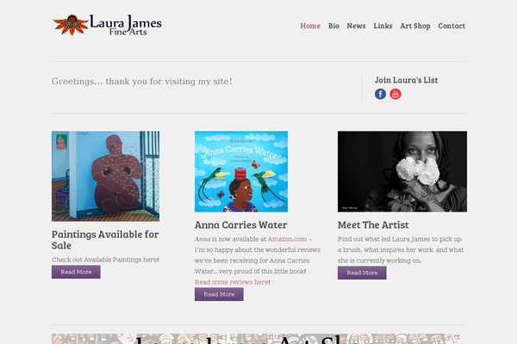The width and height of the screenshot is (517, 344).
Task: Follow the Amazon.com link
Action: 287,239
